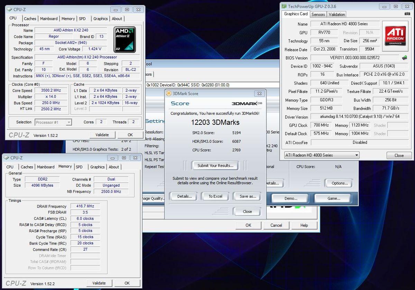Open the Caches tab in top CPU-Z window
This screenshot has height=290, width=415.
point(30,19)
